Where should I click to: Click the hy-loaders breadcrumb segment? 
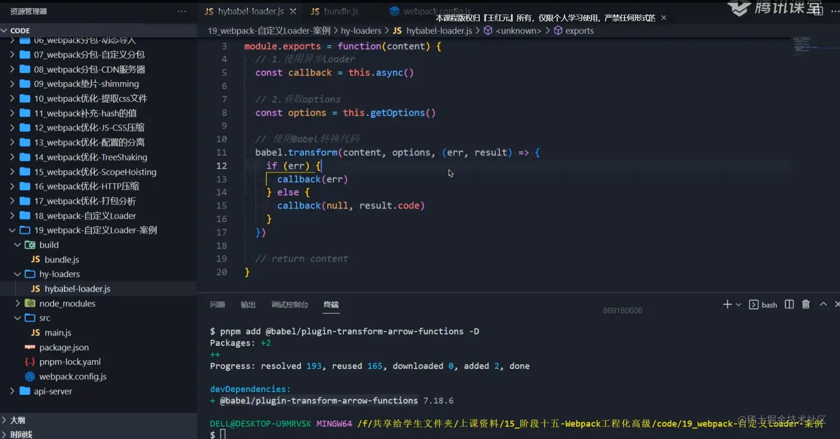[x=361, y=31]
